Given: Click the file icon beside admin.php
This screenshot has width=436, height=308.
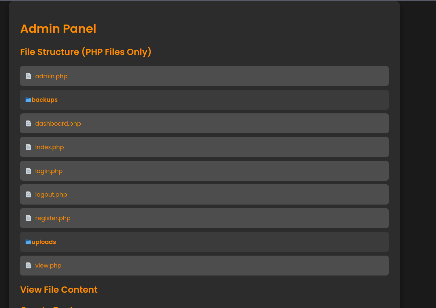Looking at the screenshot, I should (29, 76).
